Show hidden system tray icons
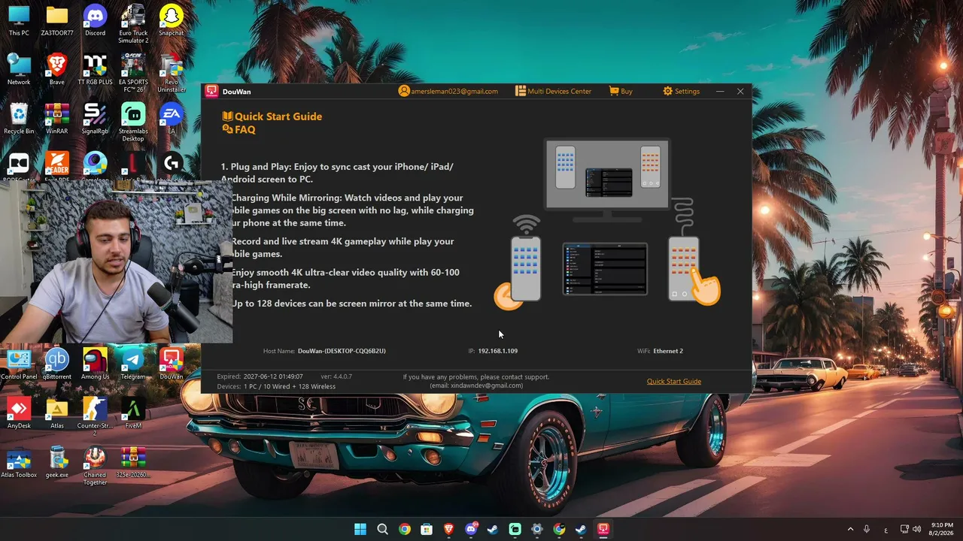 pos(850,529)
